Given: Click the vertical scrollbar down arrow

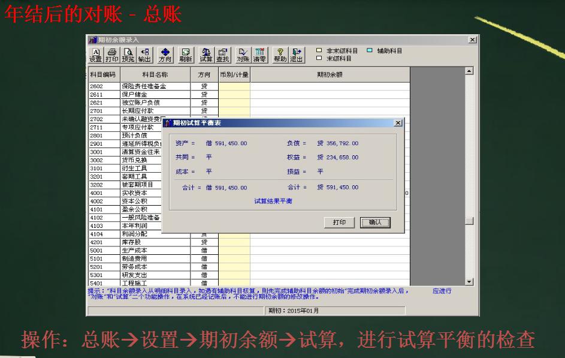Looking at the screenshot, I should [469, 282].
